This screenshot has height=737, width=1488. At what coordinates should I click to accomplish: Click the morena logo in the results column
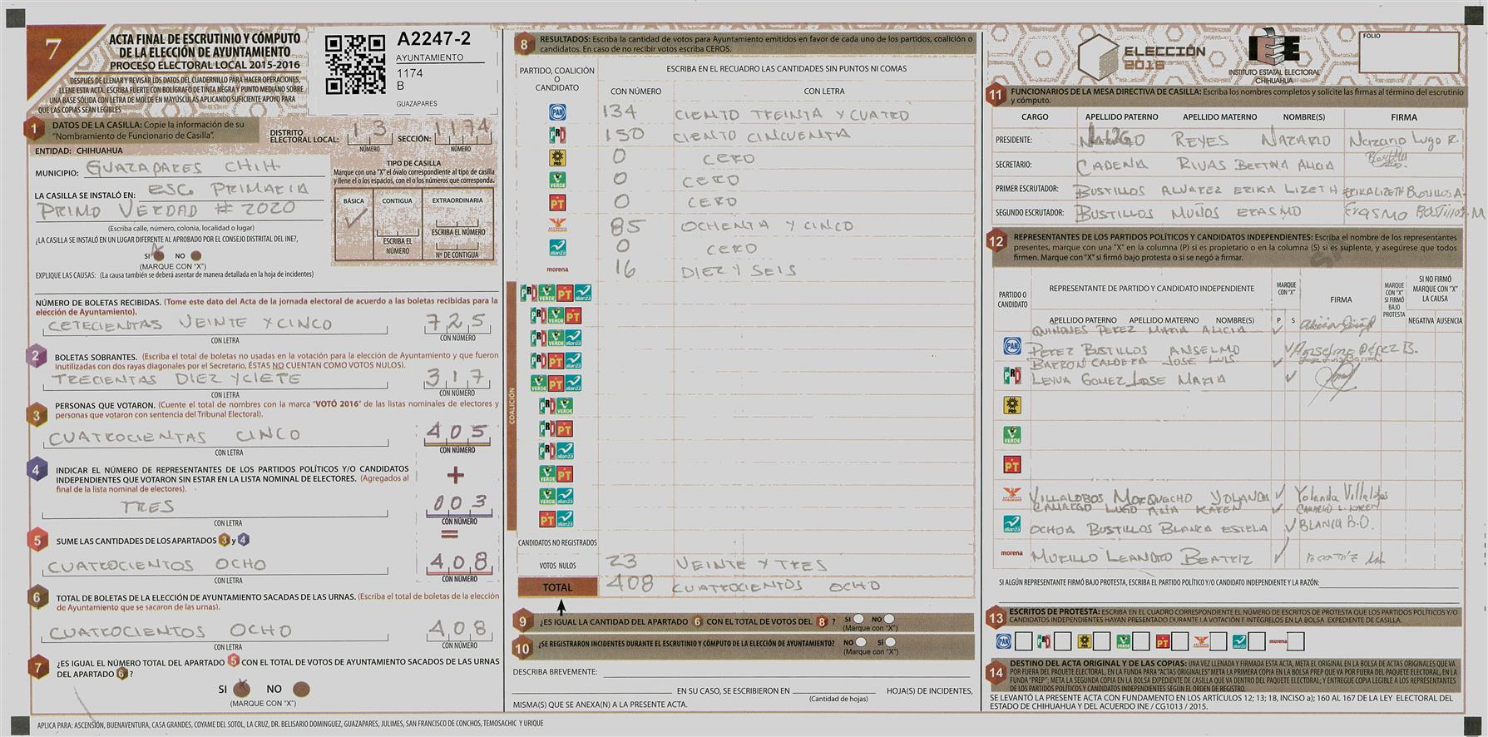point(556,270)
